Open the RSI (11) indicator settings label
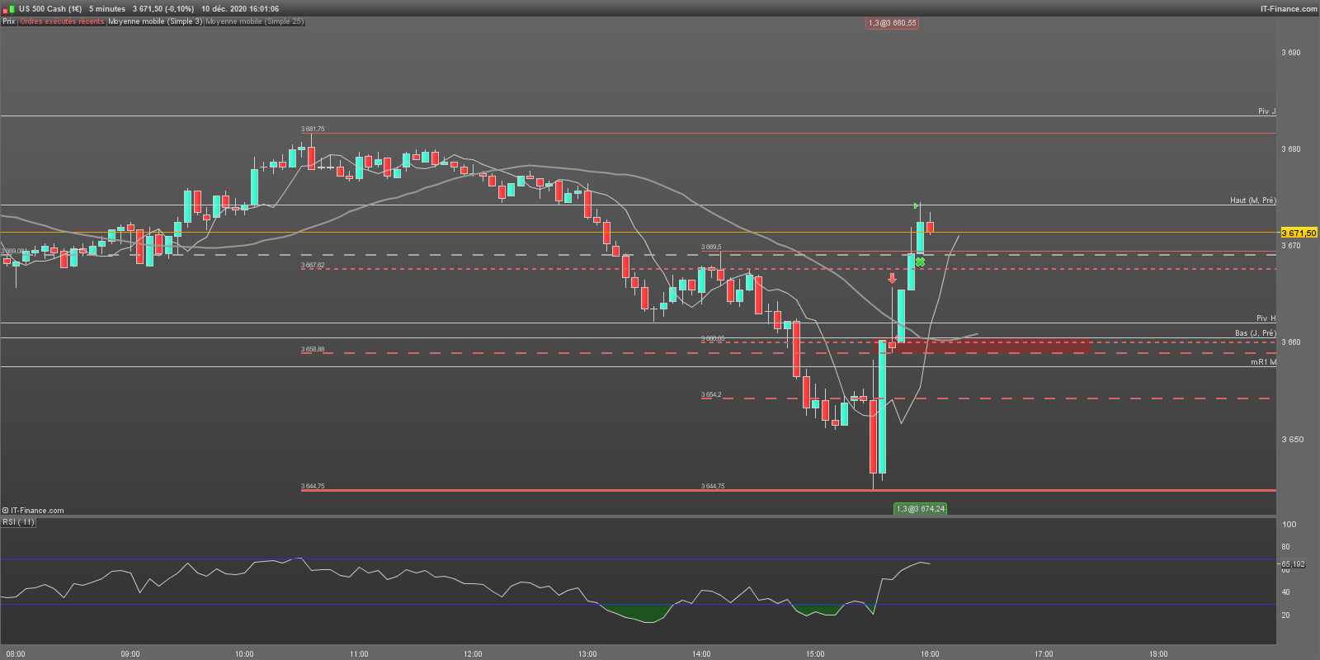This screenshot has height=660, width=1320. click(x=18, y=522)
